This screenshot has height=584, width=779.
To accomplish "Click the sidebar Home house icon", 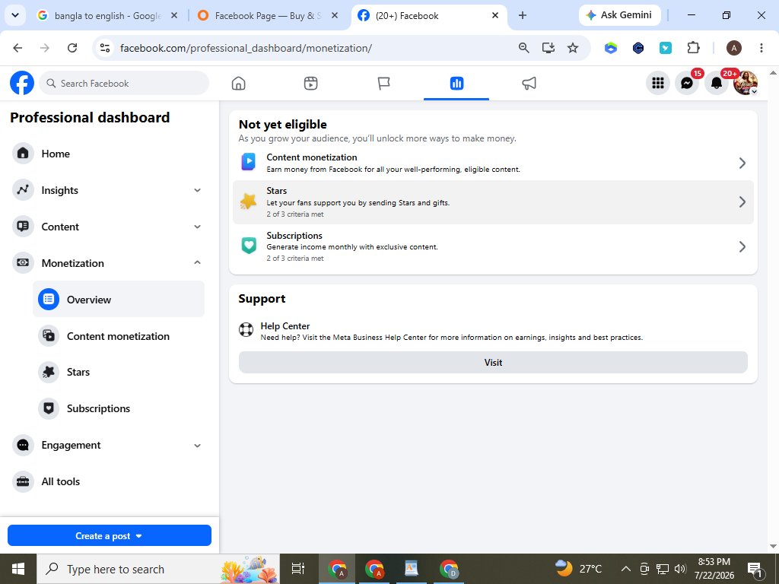I will (x=23, y=154).
